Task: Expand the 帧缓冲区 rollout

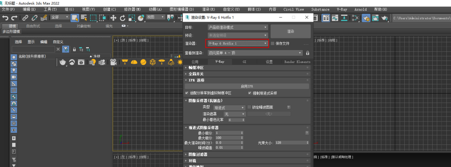Action: tap(247, 68)
